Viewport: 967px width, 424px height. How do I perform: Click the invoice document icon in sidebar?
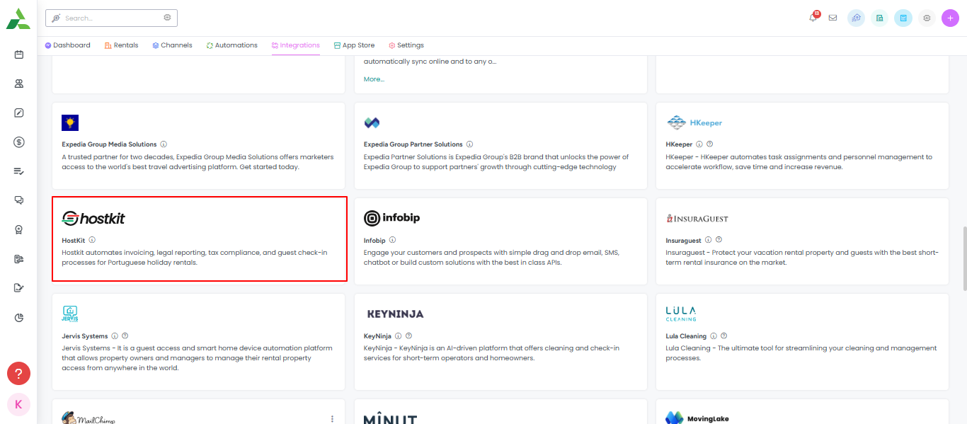(19, 259)
